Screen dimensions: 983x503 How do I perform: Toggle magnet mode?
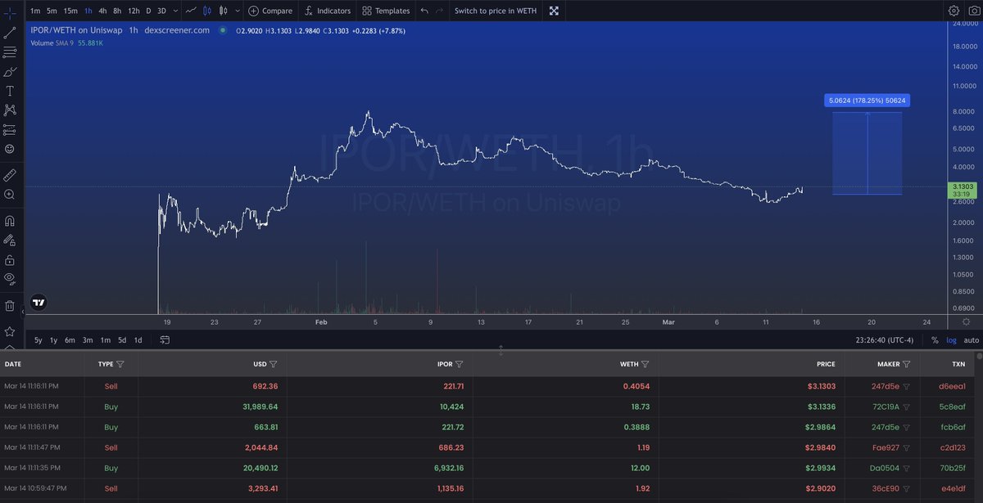point(10,220)
